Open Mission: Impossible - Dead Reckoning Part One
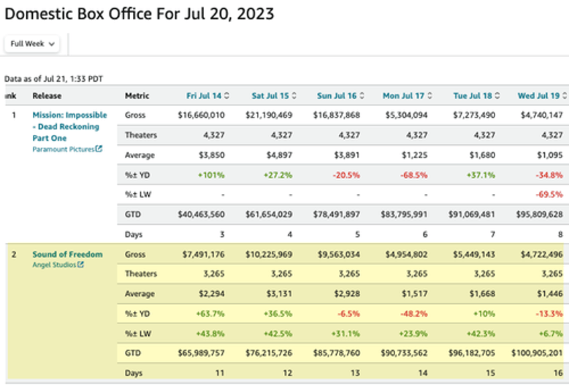This screenshot has width=569, height=385. 69,127
